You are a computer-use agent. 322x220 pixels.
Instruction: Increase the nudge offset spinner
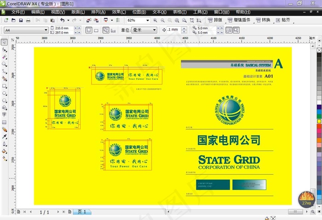[x=184, y=28]
